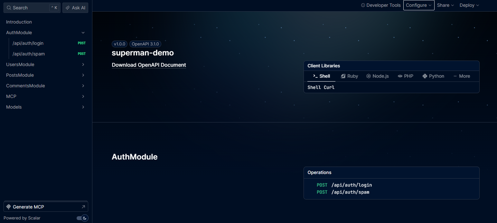Select the Python client library icon
Viewport: 497px width, 223px height.
pos(425,76)
